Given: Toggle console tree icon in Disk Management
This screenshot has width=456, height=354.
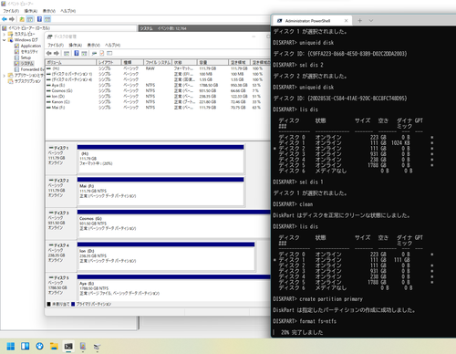Looking at the screenshot, I should [67, 53].
